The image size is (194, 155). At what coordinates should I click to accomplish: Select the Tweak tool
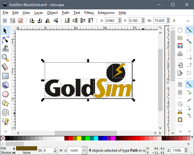[x=5, y=49]
